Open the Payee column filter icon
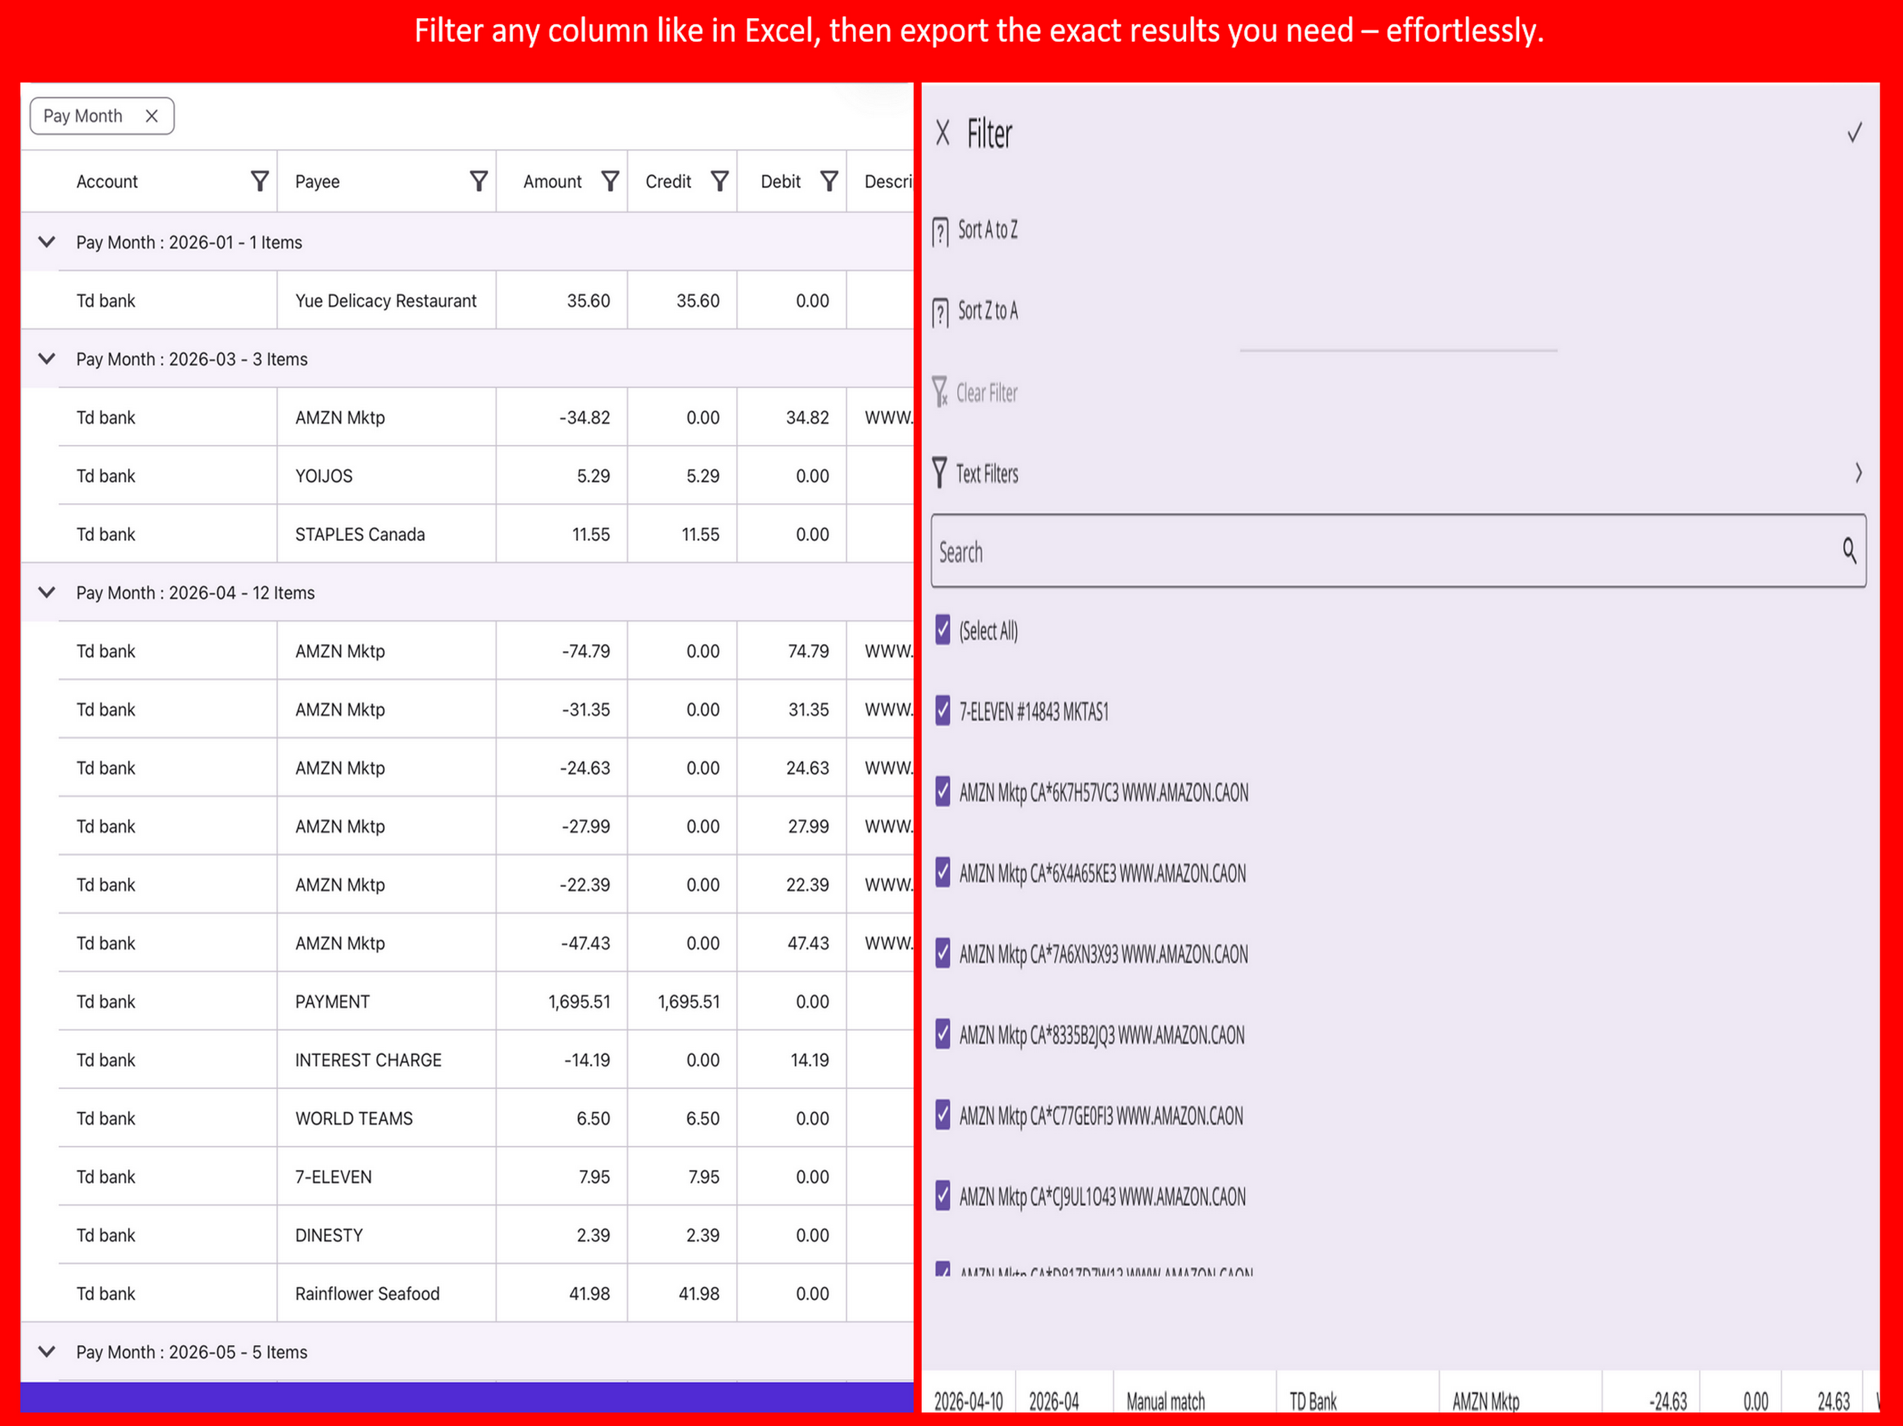The height and width of the screenshot is (1426, 1903). [479, 180]
